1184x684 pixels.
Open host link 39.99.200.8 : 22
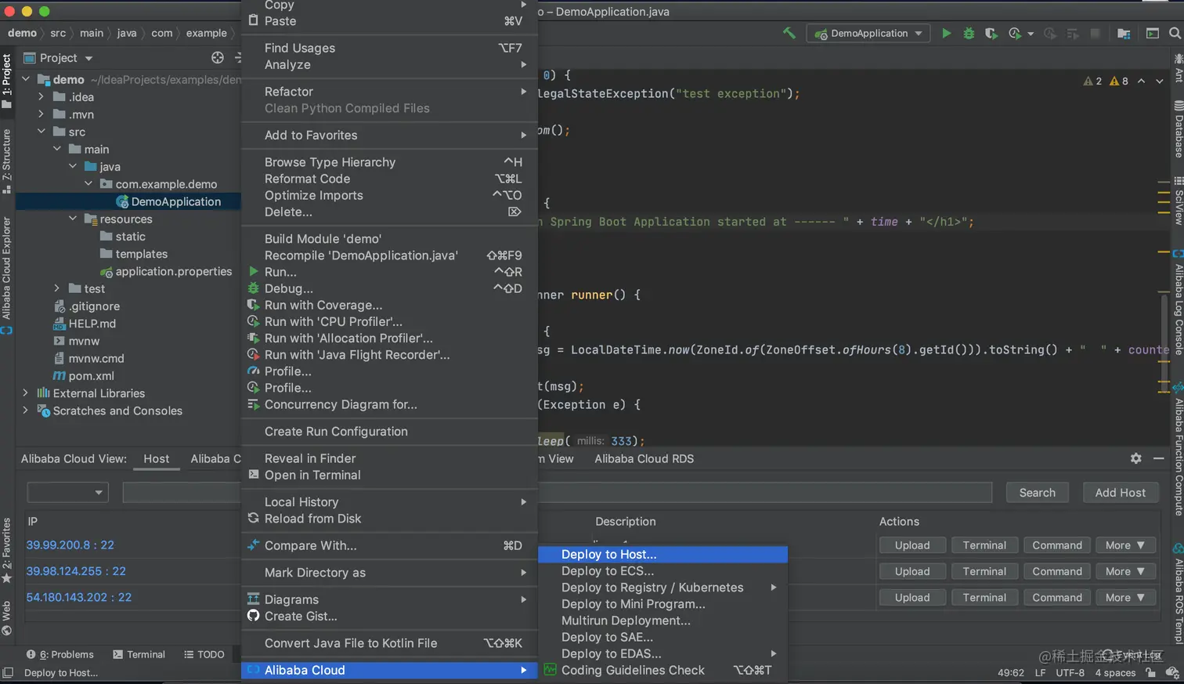coord(70,545)
